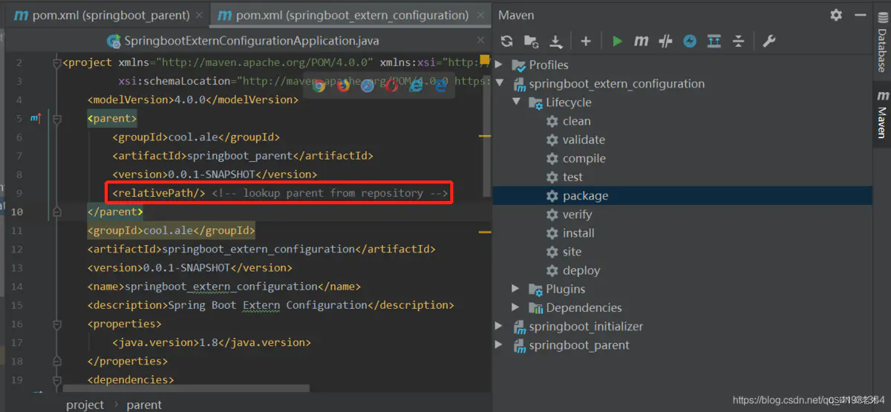The height and width of the screenshot is (412, 891).
Task: Collapse the Lifecycle node
Action: 516,102
